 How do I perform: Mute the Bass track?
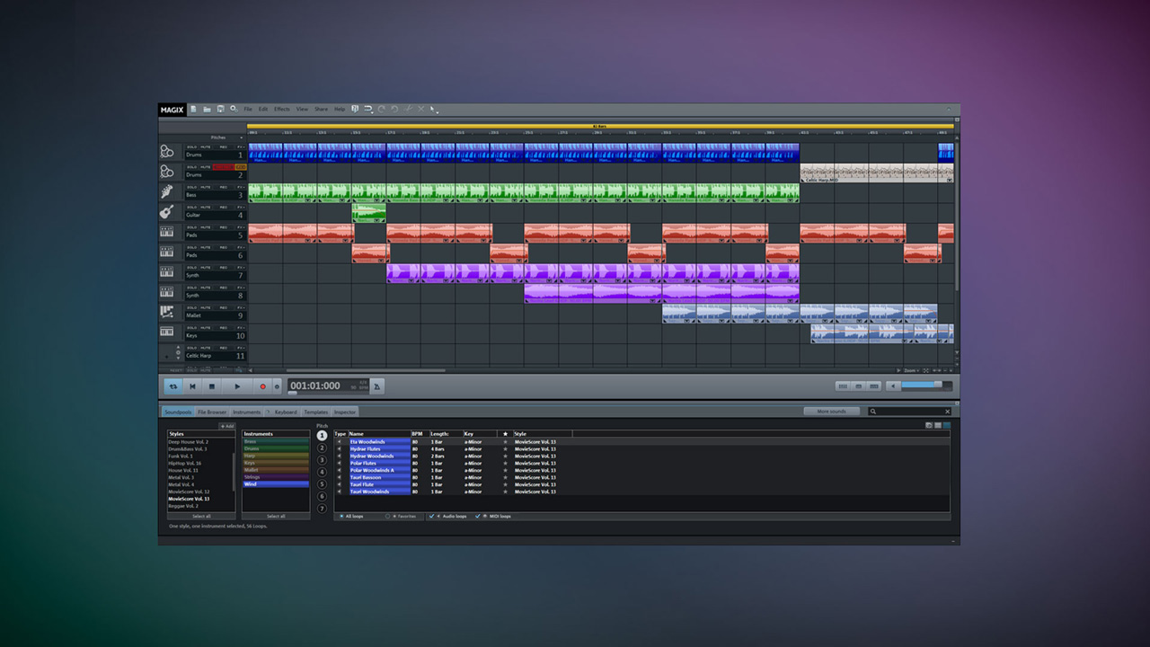(205, 185)
